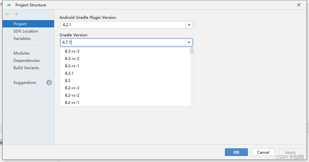Click the back navigation arrow

[7, 14]
